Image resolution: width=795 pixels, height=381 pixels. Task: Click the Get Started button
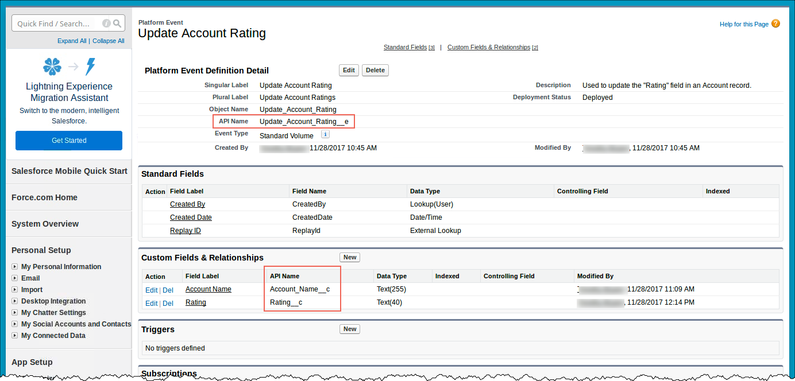[x=69, y=141]
